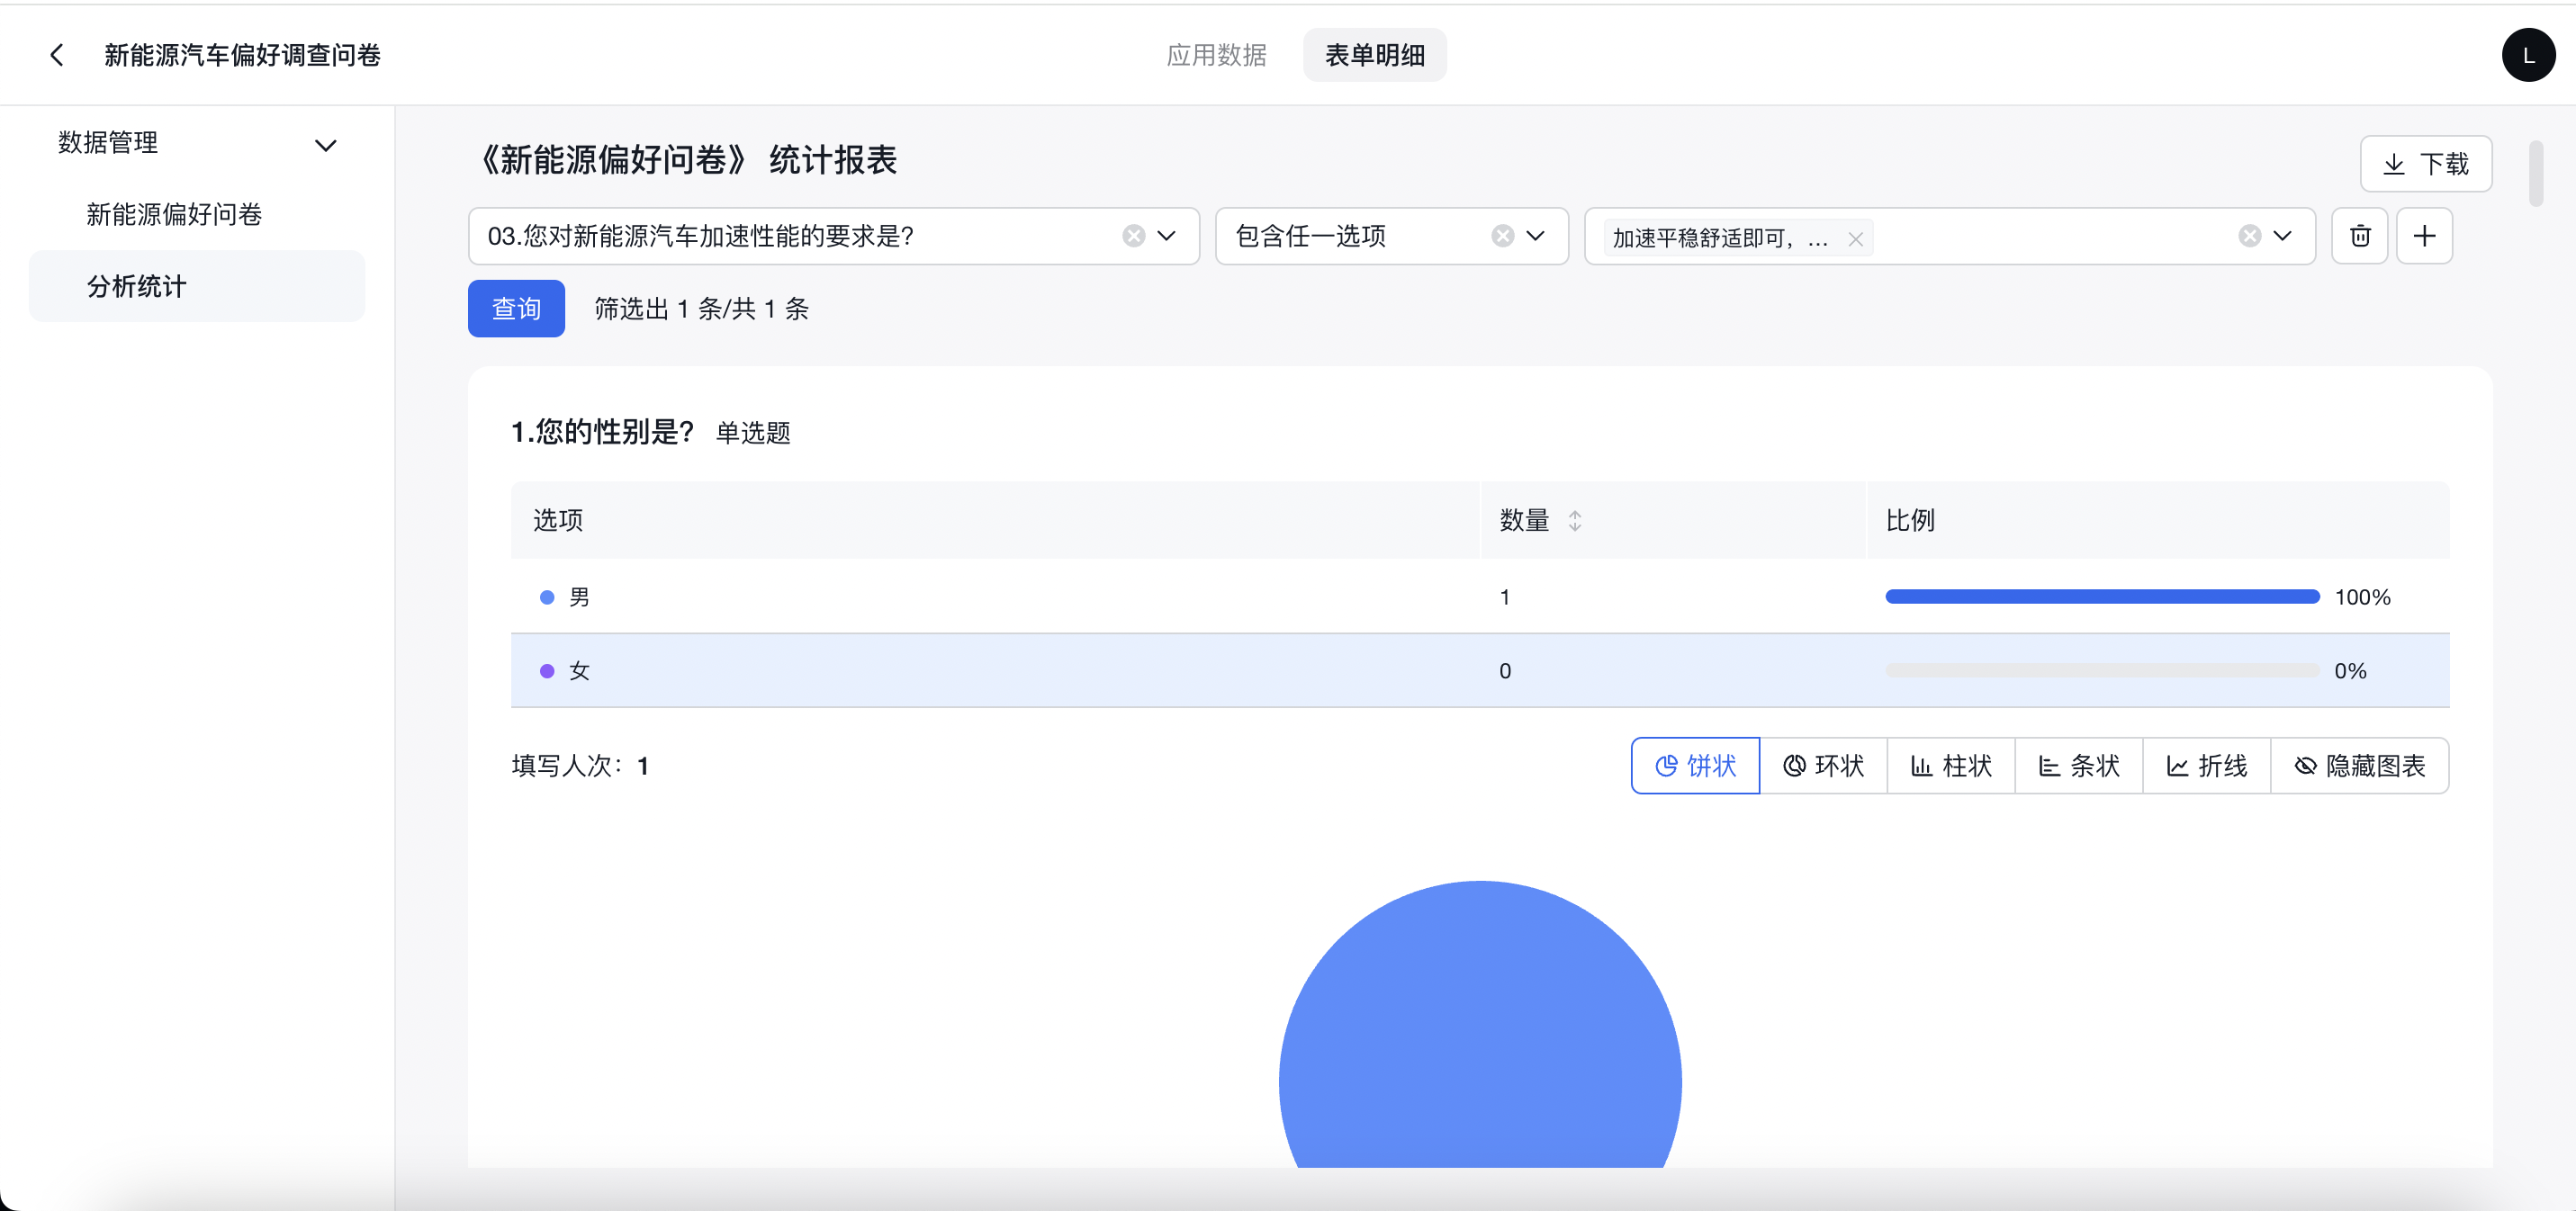Open 新能源偏好问卷 in sidebar

click(174, 214)
